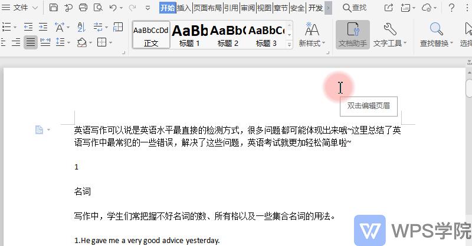Screen dimensions: 472x246
Task: Apply paragraph shading with the paint bucket icon
Action: point(81,42)
